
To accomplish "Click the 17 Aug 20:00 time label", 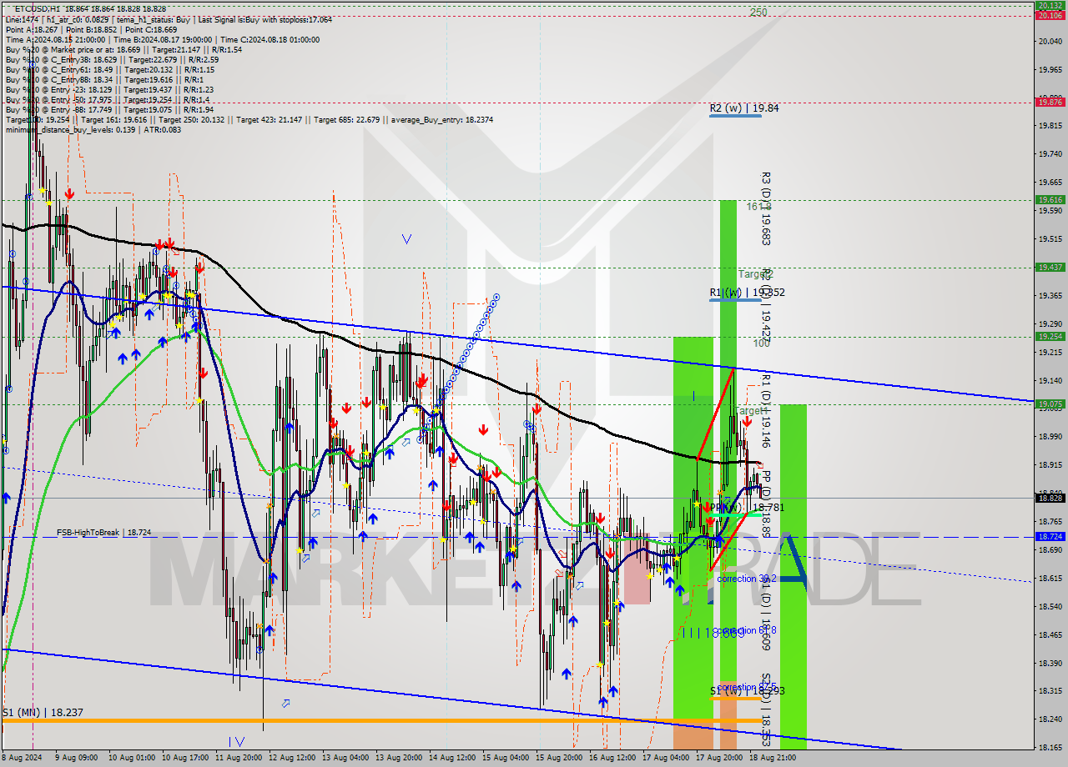I will pos(718,759).
